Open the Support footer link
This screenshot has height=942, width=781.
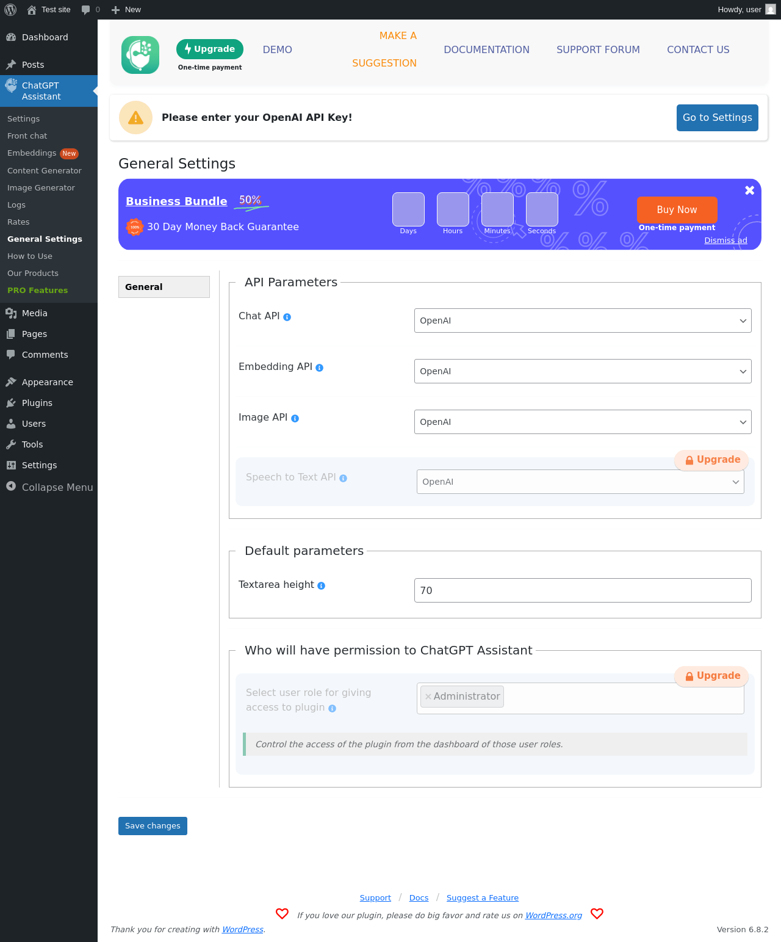(x=375, y=898)
